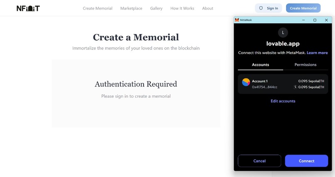Click the Authentication Required heading
The image size is (335, 177).
[136, 84]
